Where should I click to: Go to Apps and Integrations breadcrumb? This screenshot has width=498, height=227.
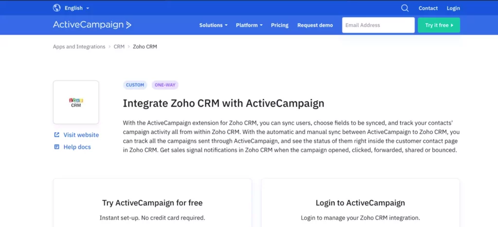[x=79, y=47]
